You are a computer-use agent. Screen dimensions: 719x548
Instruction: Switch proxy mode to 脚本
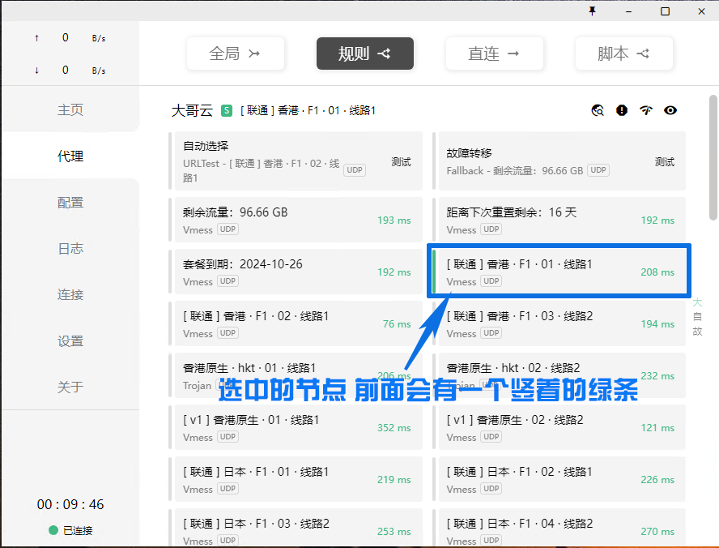point(623,54)
